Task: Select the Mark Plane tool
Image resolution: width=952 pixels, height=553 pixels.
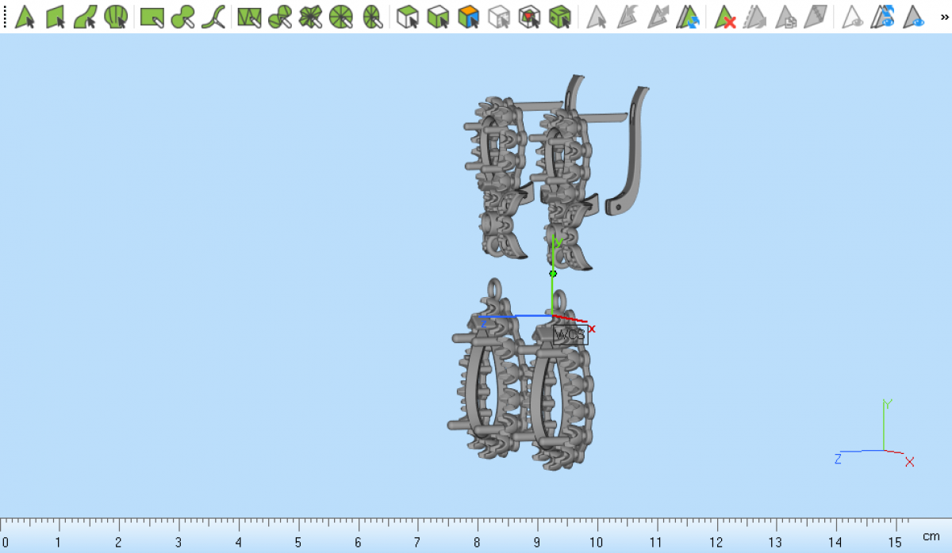Action: coord(56,17)
